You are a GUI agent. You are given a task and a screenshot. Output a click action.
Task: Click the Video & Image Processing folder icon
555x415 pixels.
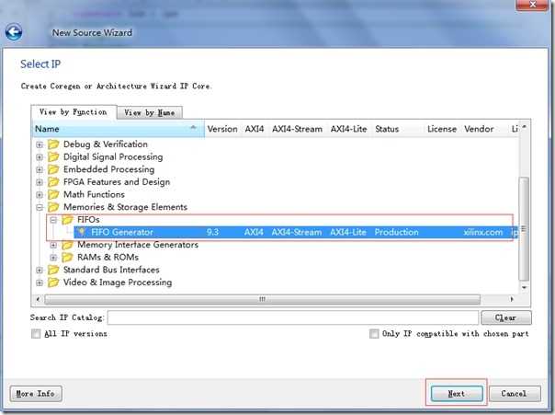(53, 282)
